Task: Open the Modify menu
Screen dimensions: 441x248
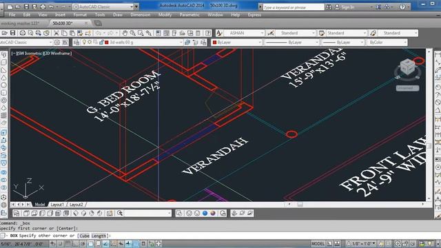Action: click(x=165, y=15)
